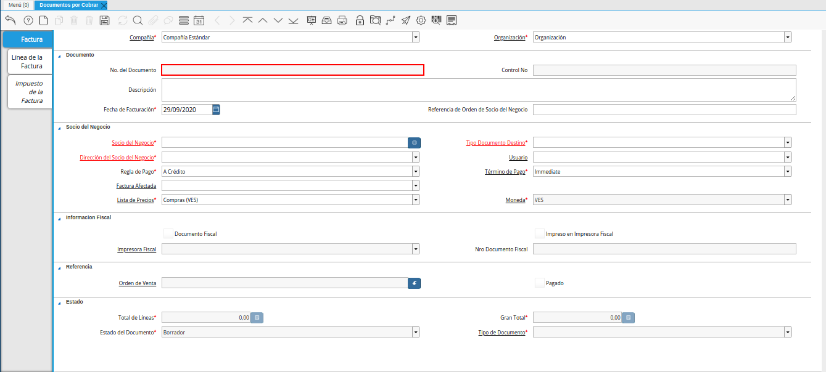Save the record using the floppy disk icon
Screen dimensions: 826x372
104,20
